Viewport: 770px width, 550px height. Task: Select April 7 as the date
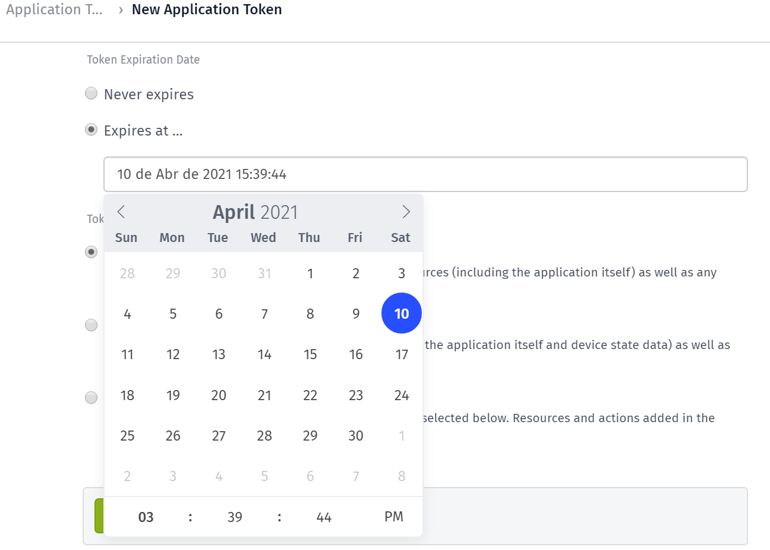click(264, 314)
